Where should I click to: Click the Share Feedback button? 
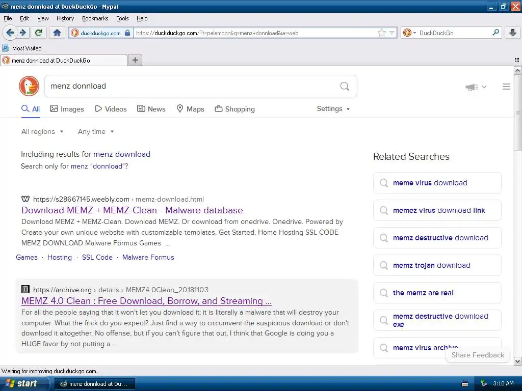pos(478,355)
